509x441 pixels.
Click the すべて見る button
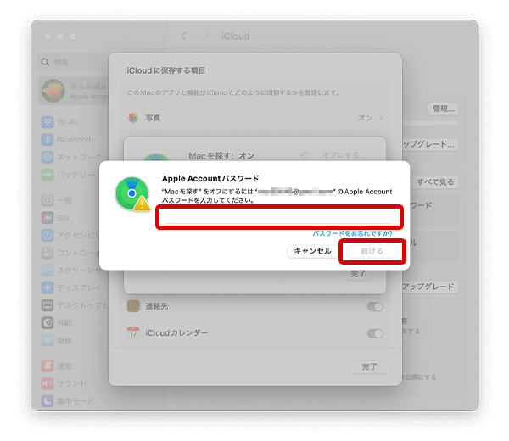tap(435, 182)
